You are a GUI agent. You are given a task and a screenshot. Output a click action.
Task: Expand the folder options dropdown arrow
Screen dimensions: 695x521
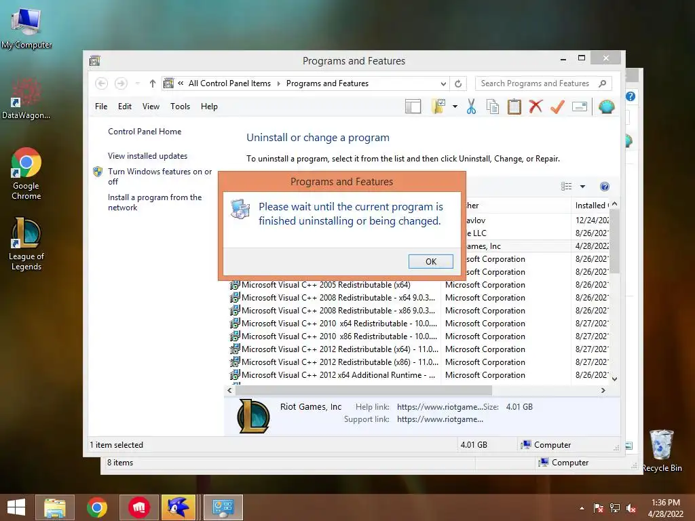455,107
